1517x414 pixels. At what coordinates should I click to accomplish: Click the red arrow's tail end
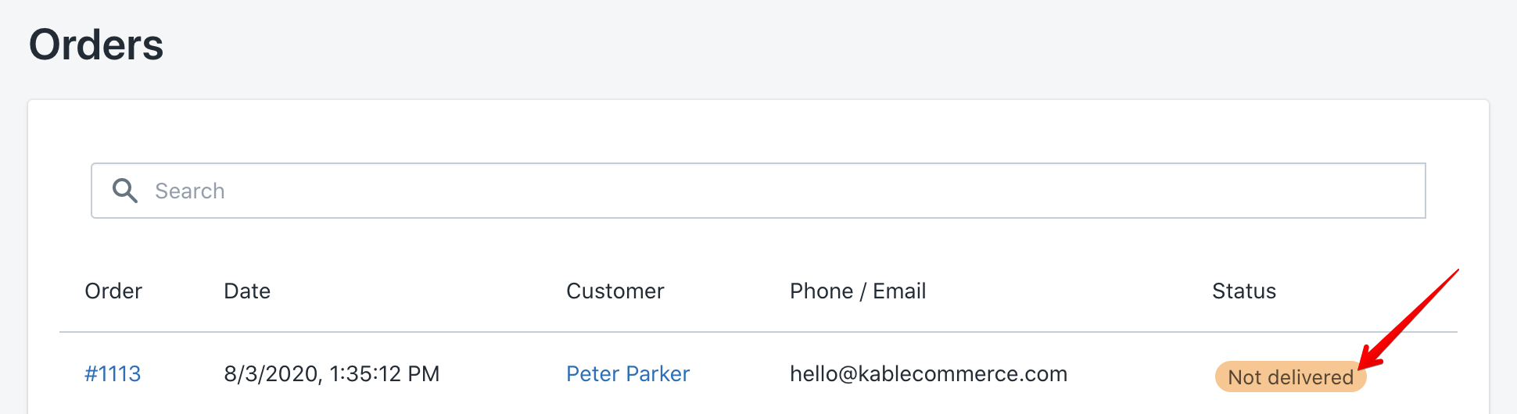click(1456, 272)
